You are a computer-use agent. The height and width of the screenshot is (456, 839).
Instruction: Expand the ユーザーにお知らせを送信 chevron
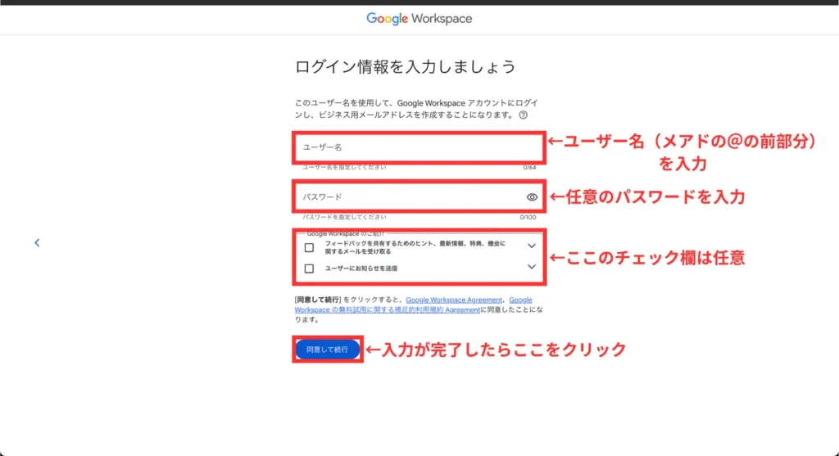pos(531,267)
